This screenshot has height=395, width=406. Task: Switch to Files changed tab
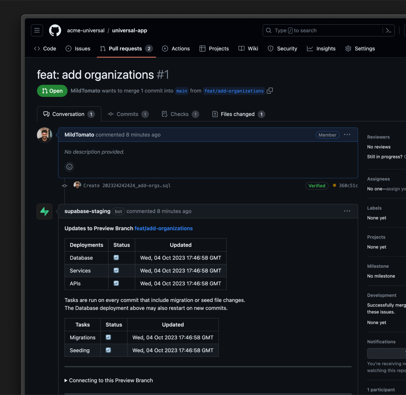[239, 114]
